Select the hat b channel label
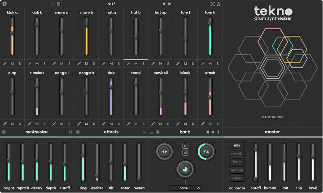 136,13
